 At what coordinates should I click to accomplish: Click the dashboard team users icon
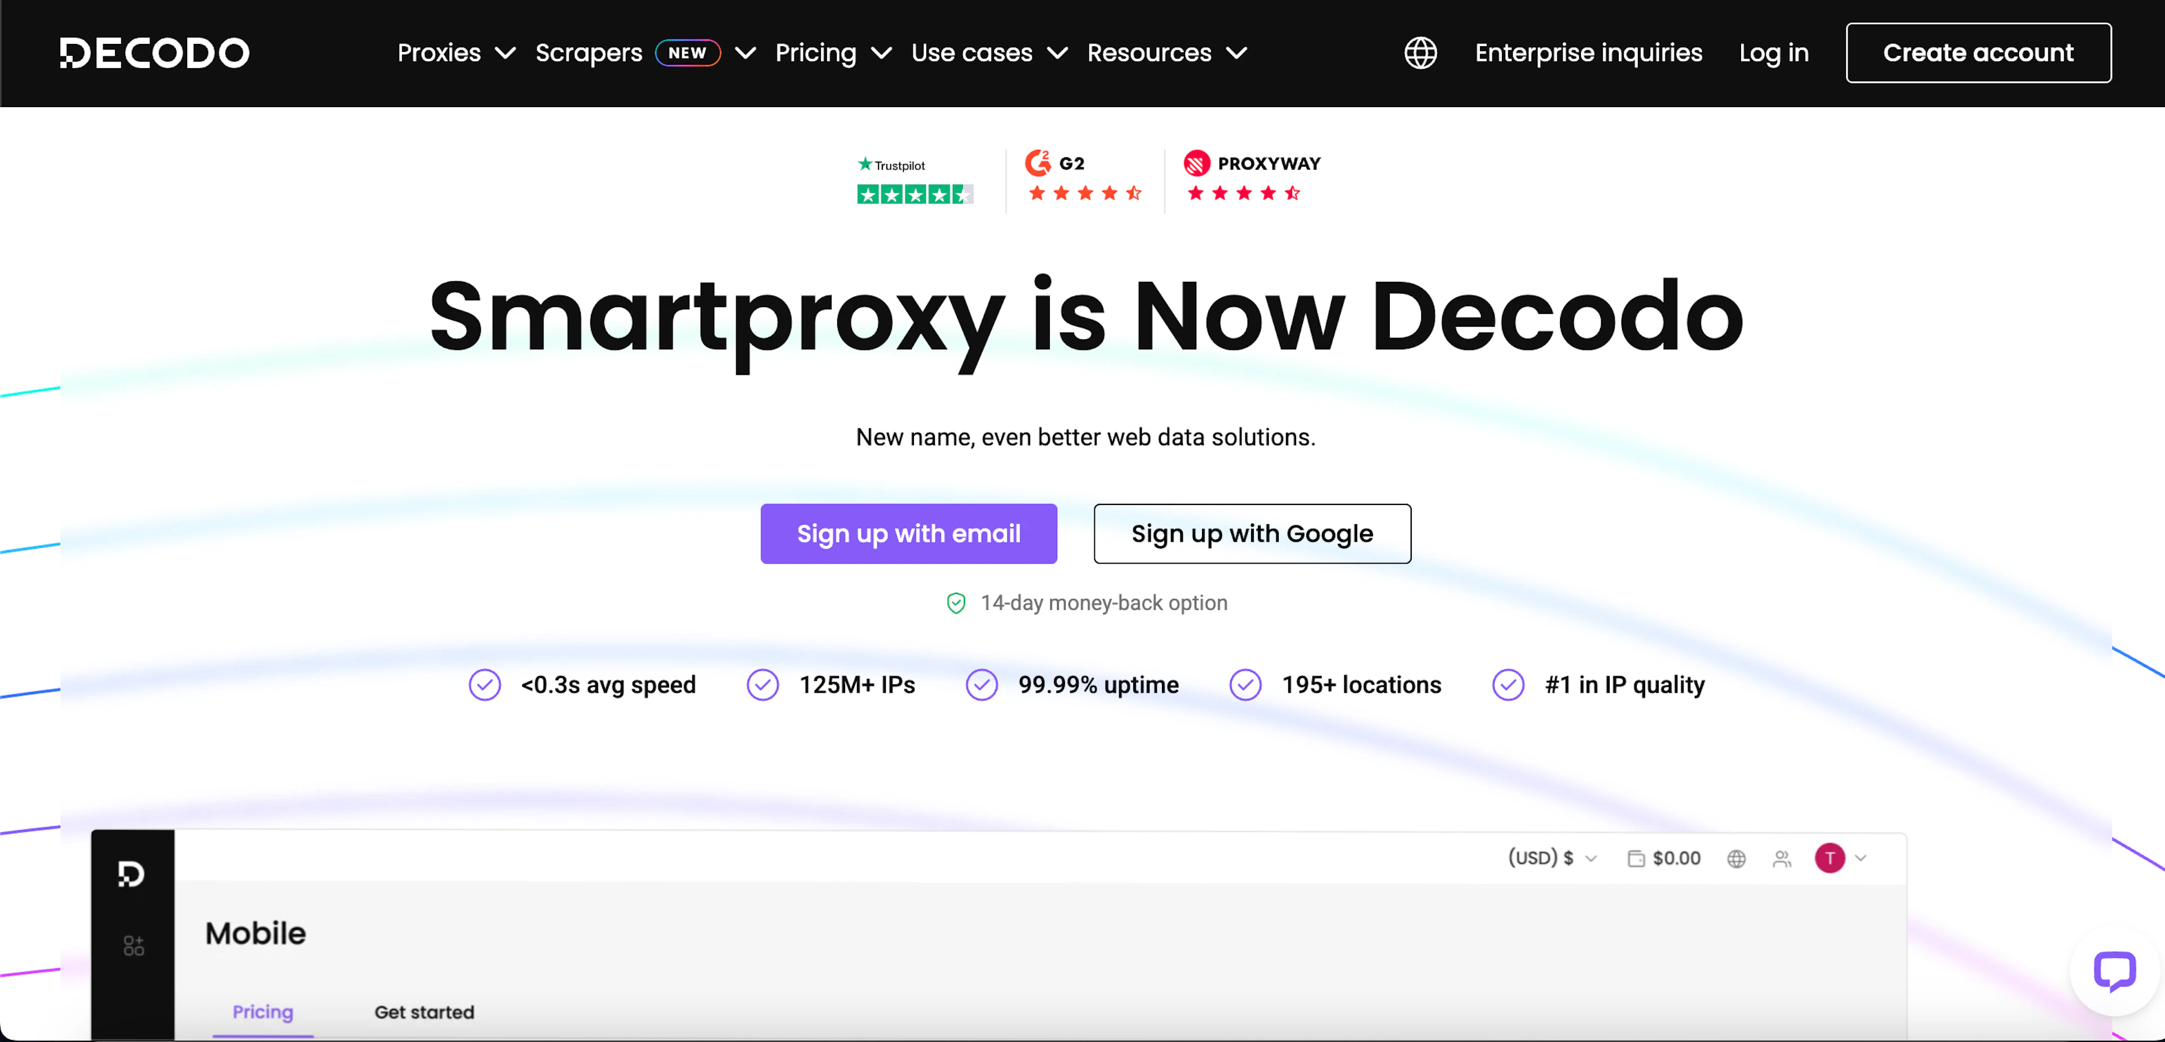click(x=1782, y=858)
